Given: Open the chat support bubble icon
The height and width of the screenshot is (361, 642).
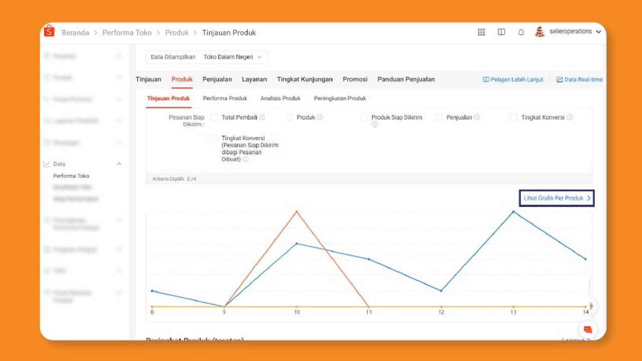Looking at the screenshot, I should click(588, 330).
